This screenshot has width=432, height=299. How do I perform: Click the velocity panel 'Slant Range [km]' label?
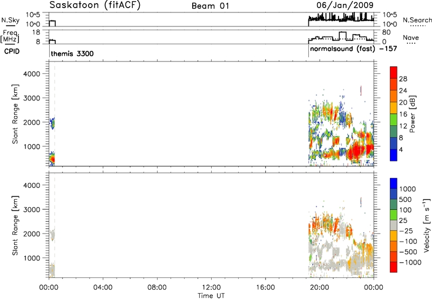point(15,226)
